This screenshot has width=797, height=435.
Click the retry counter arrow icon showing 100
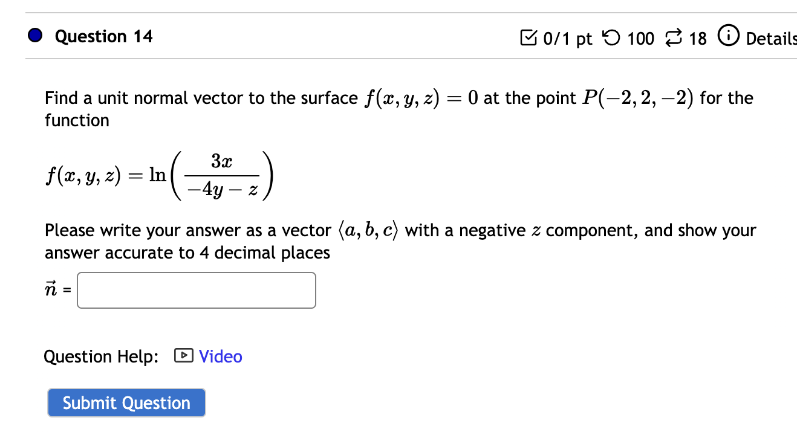click(610, 37)
